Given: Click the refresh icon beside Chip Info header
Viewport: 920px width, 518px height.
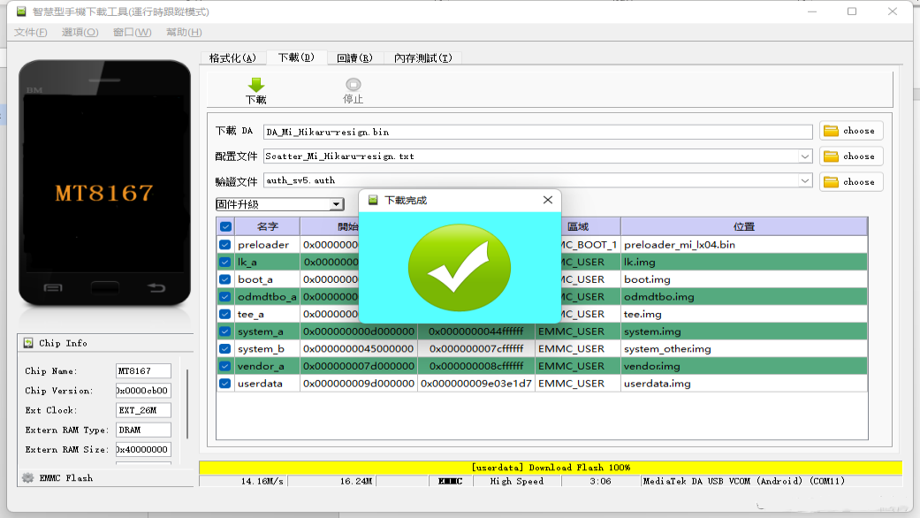Looking at the screenshot, I should [x=27, y=343].
